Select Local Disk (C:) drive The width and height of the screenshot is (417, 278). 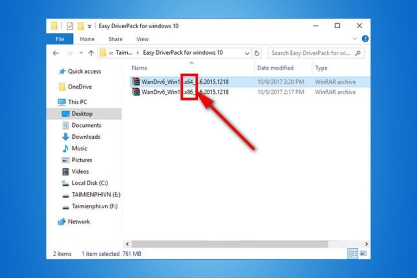pos(90,183)
